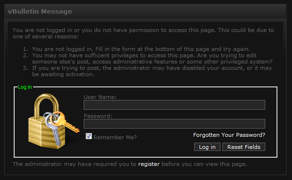Click the intro paragraph about permission
The height and width of the screenshot is (180, 292).
pos(143,33)
